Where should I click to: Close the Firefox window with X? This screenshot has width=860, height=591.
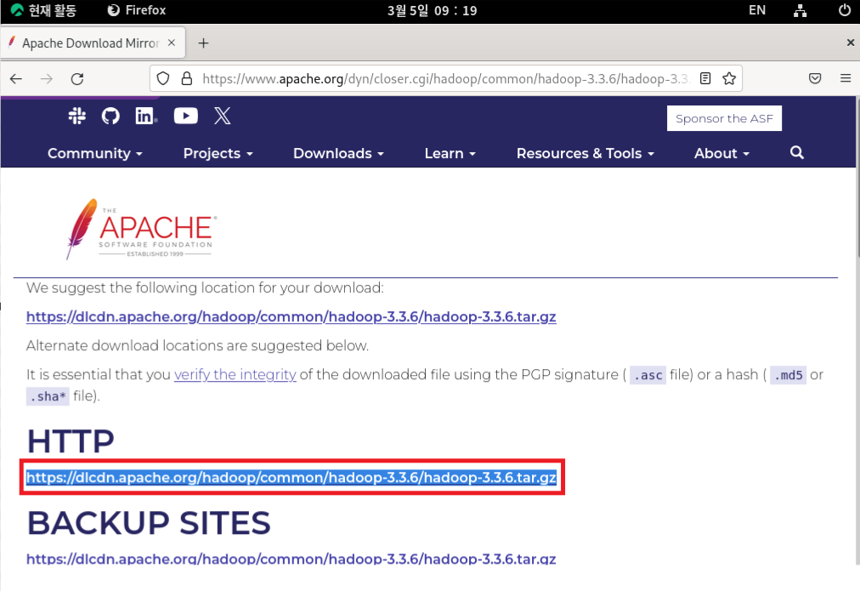850,43
